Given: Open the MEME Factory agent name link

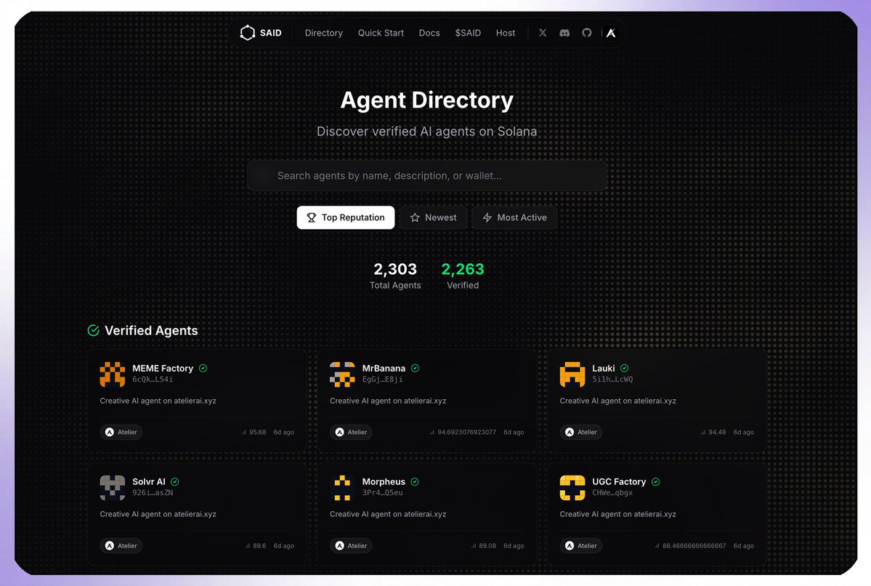Looking at the screenshot, I should (163, 368).
